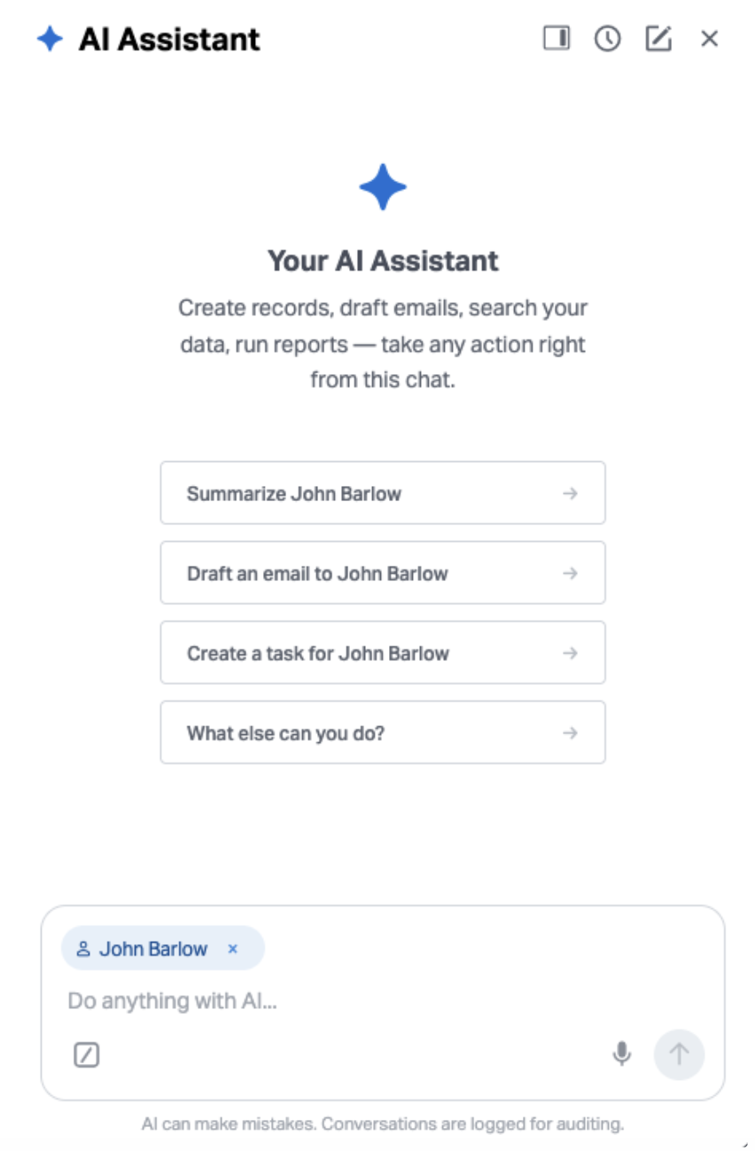Pick the Create a task for John Barlow suggestion
755x1151 pixels.
point(383,653)
